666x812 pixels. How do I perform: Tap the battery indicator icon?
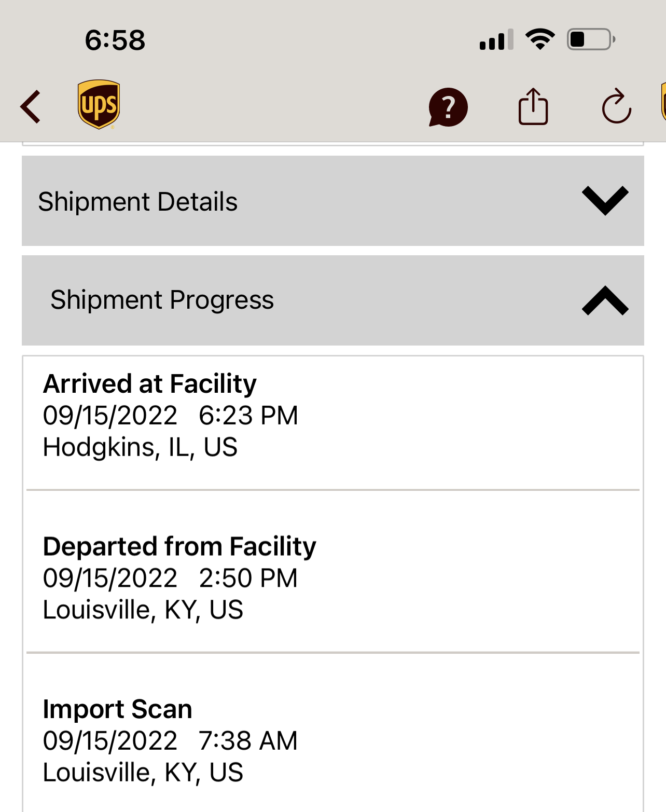(x=591, y=39)
